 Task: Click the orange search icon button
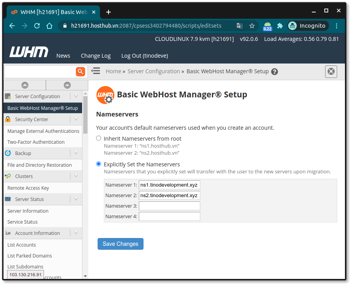80,72
